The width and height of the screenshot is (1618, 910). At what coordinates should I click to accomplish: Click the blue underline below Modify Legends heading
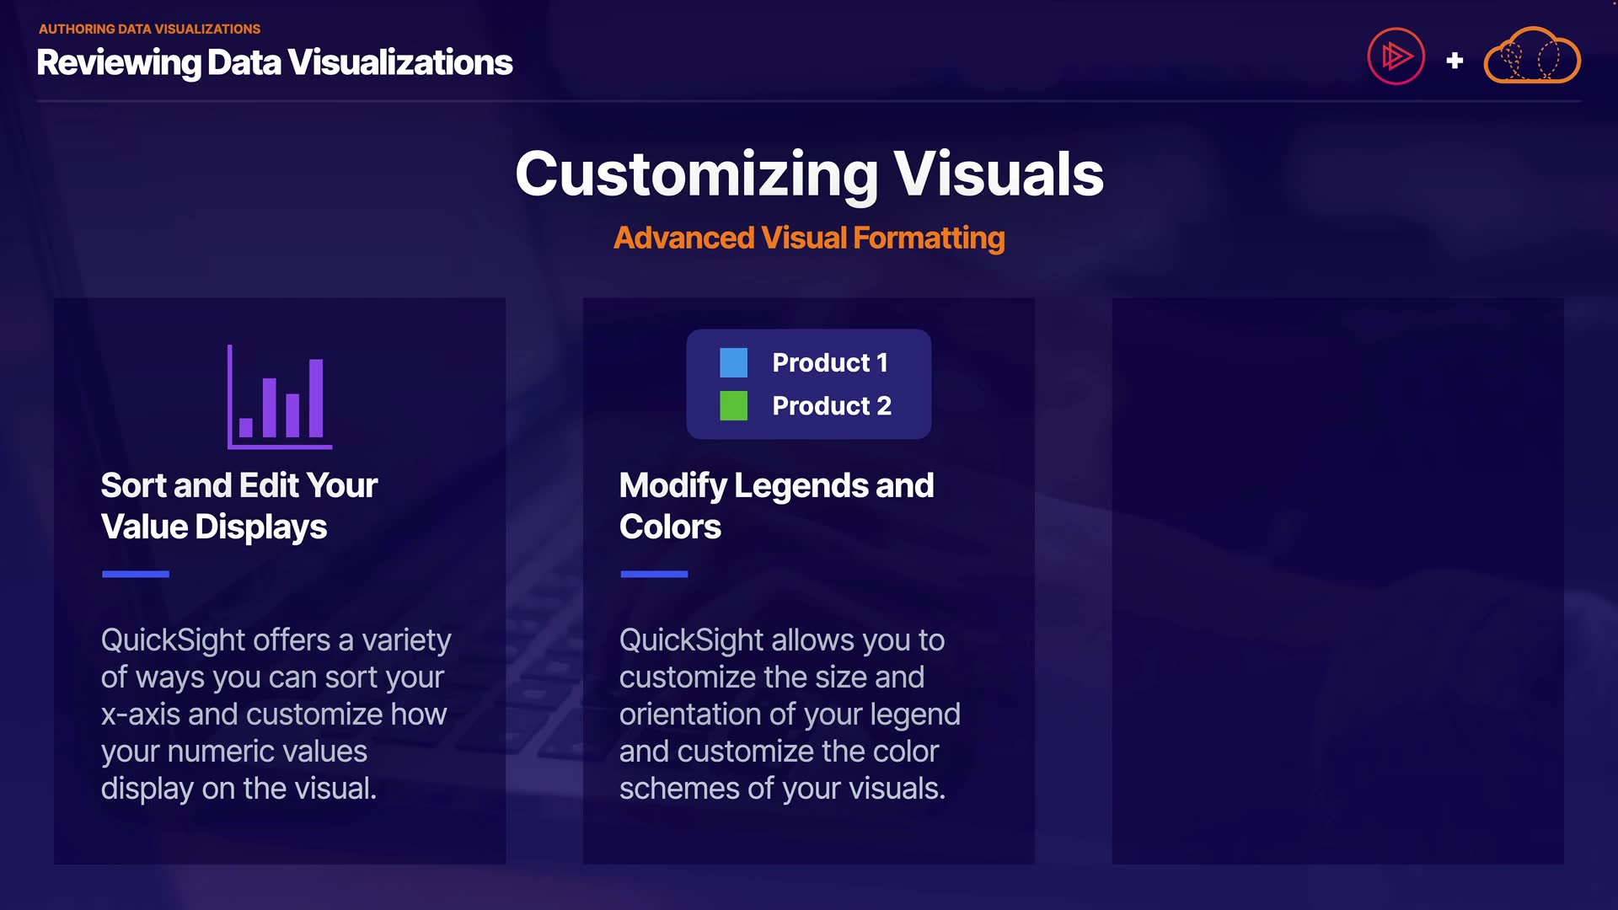654,574
